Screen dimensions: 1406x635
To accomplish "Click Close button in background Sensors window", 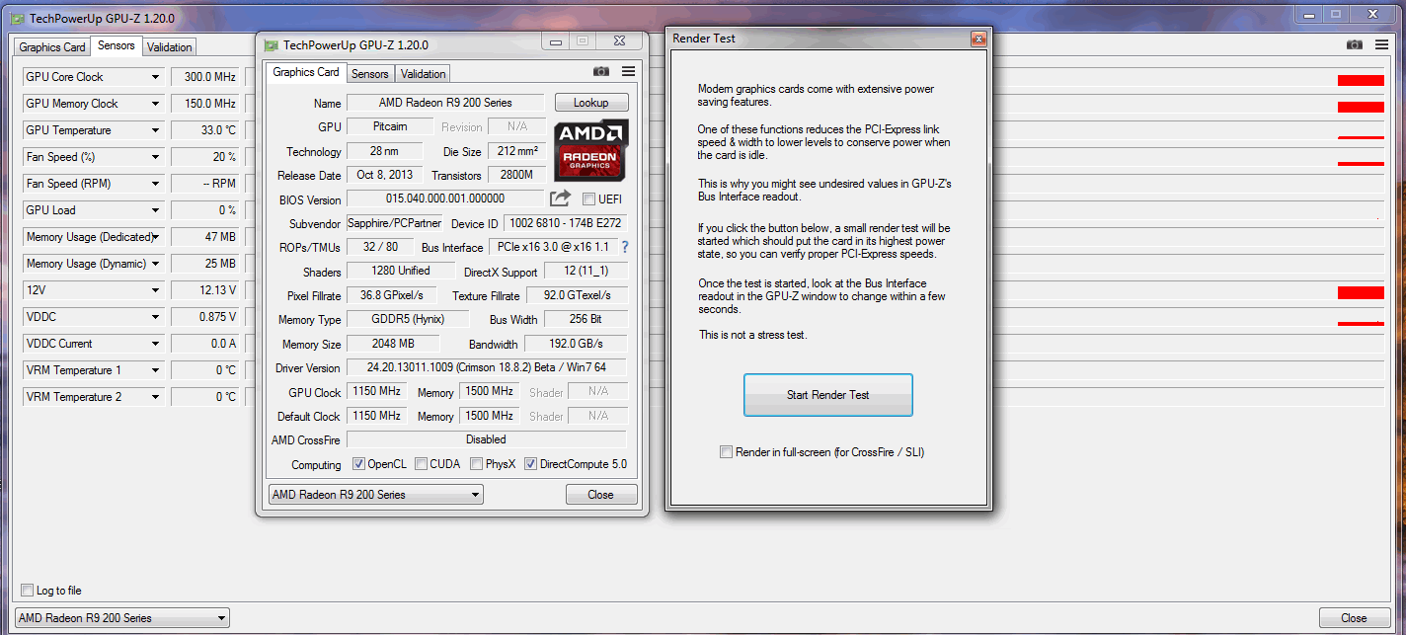I will coord(1355,618).
